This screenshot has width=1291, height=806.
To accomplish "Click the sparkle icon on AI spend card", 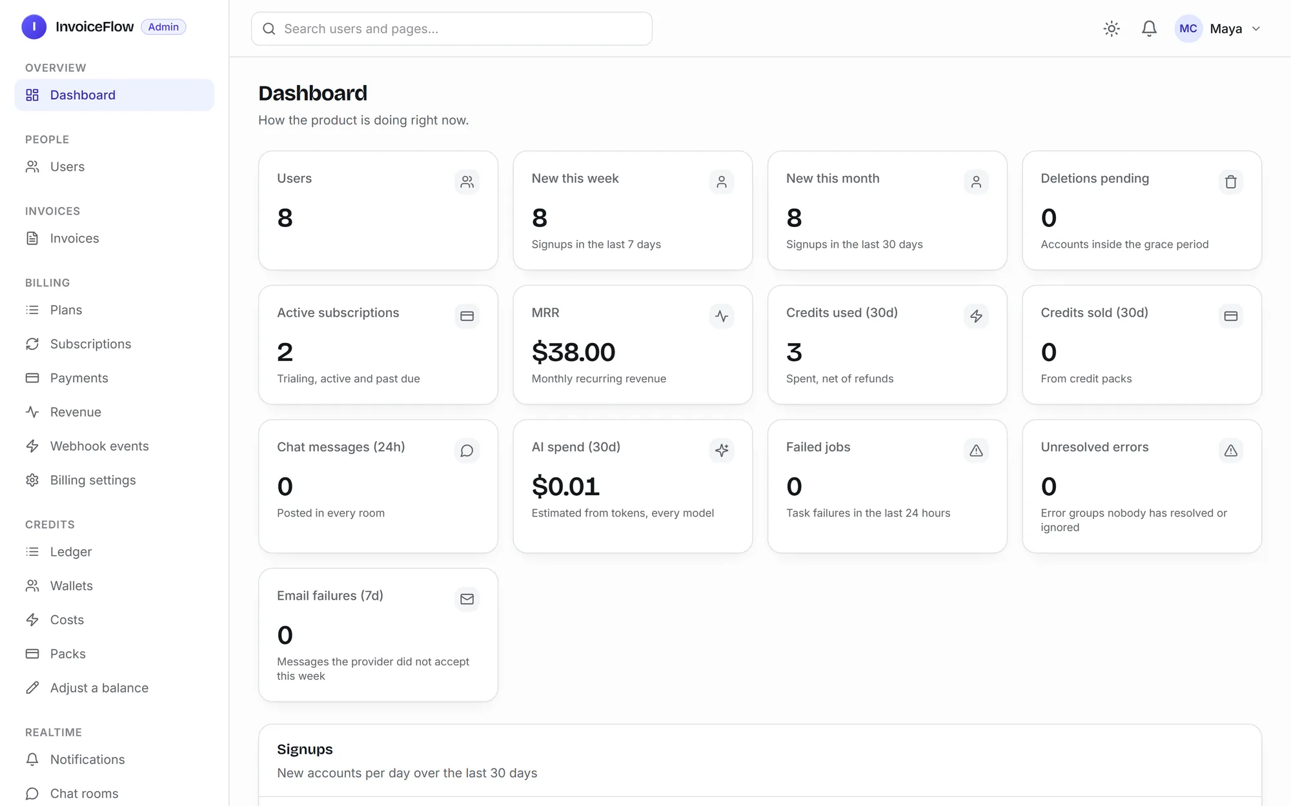I will tap(722, 451).
